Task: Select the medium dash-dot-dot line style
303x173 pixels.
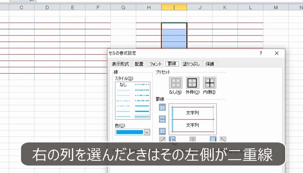Action: (142, 85)
